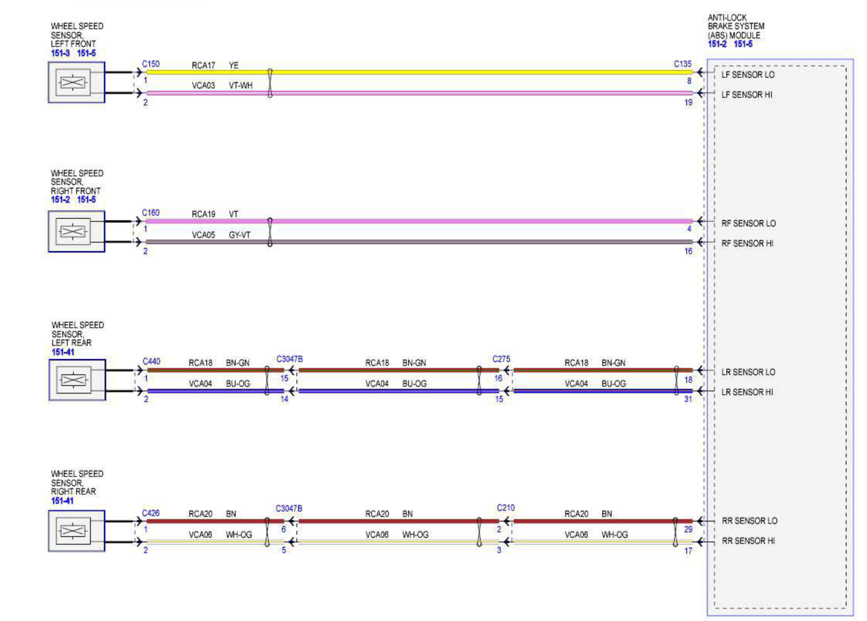The image size is (867, 621).
Task: Select connector label C440
Action: pos(151,361)
